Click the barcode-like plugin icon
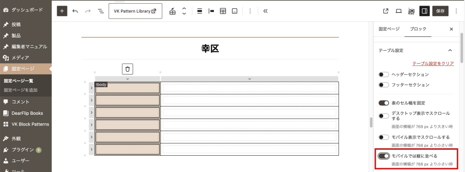 point(412,11)
